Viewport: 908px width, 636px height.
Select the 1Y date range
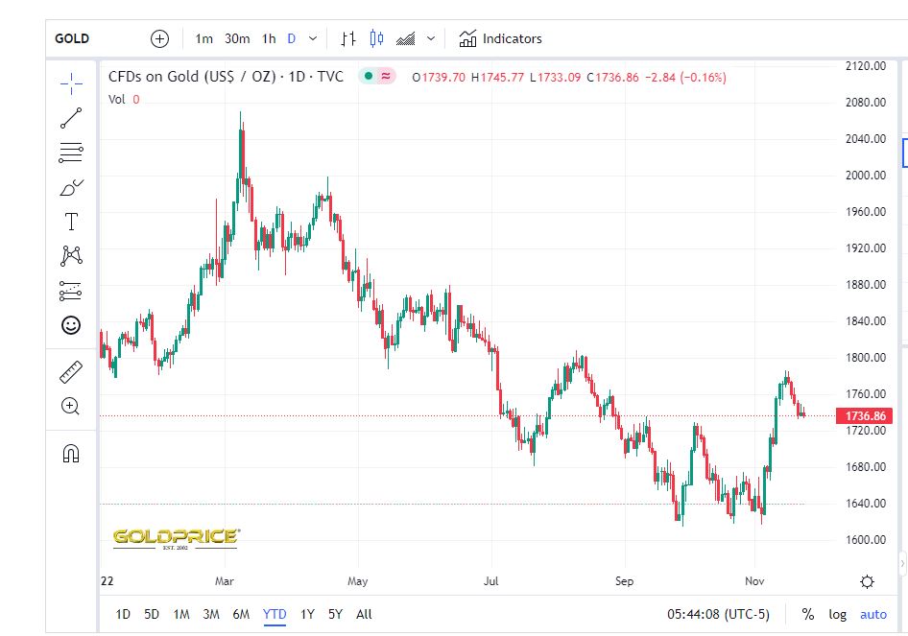coord(307,614)
